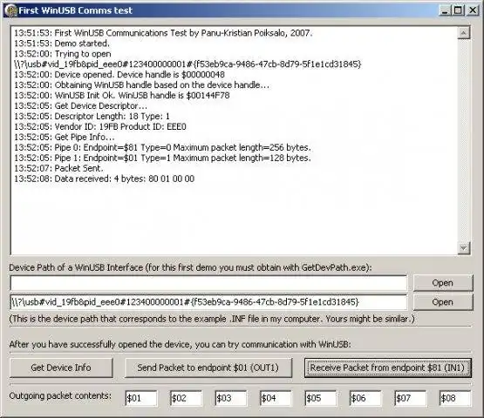Click log line 'Get Device Descriptor...'

click(x=80, y=105)
